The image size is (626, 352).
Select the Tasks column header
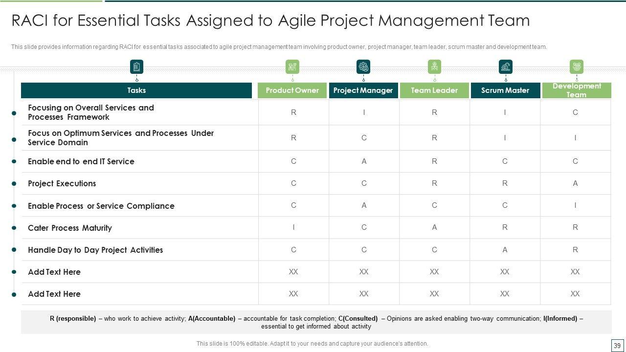click(x=136, y=90)
